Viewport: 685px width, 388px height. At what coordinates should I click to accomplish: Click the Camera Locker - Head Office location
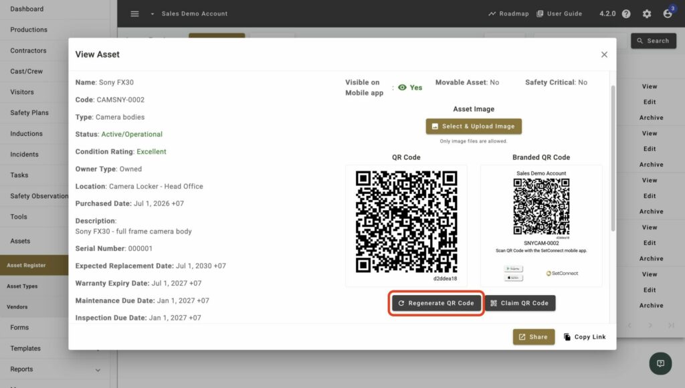tap(156, 186)
